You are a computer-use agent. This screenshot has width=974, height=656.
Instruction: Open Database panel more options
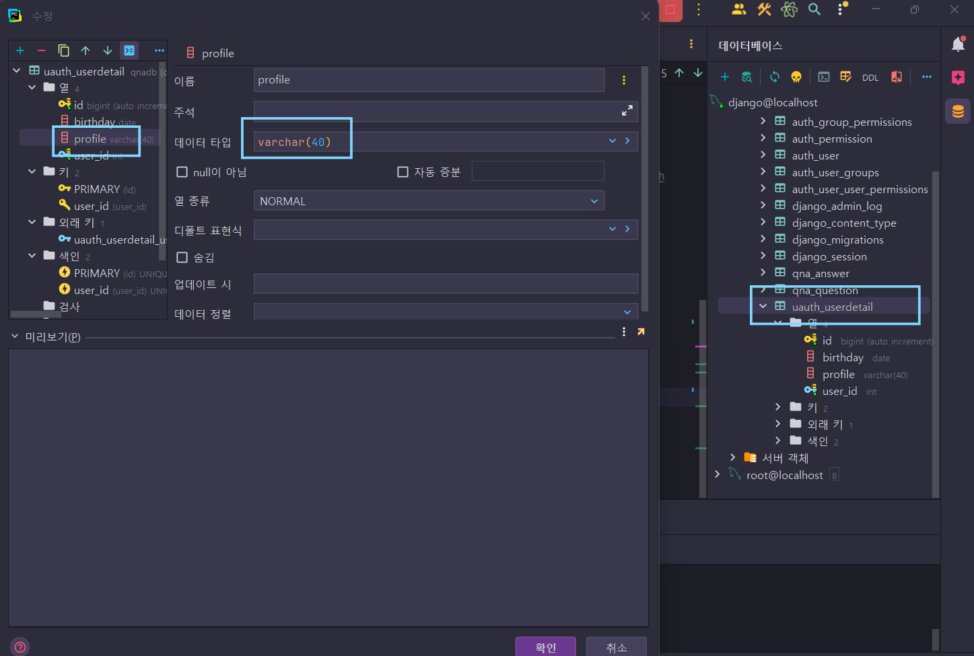tap(927, 77)
